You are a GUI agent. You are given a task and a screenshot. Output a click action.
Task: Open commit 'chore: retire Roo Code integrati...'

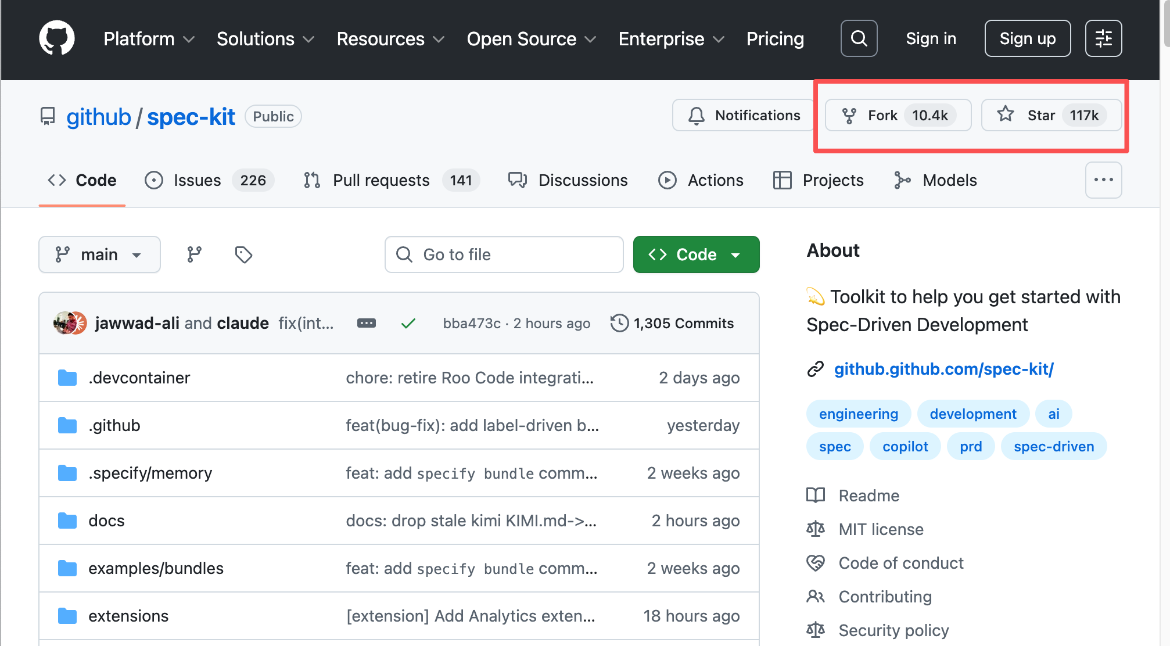[x=470, y=378]
